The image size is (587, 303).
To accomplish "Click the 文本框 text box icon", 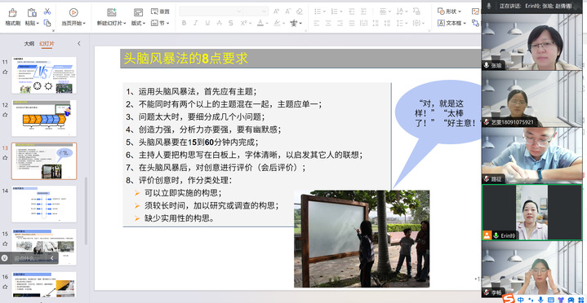I will [441, 23].
